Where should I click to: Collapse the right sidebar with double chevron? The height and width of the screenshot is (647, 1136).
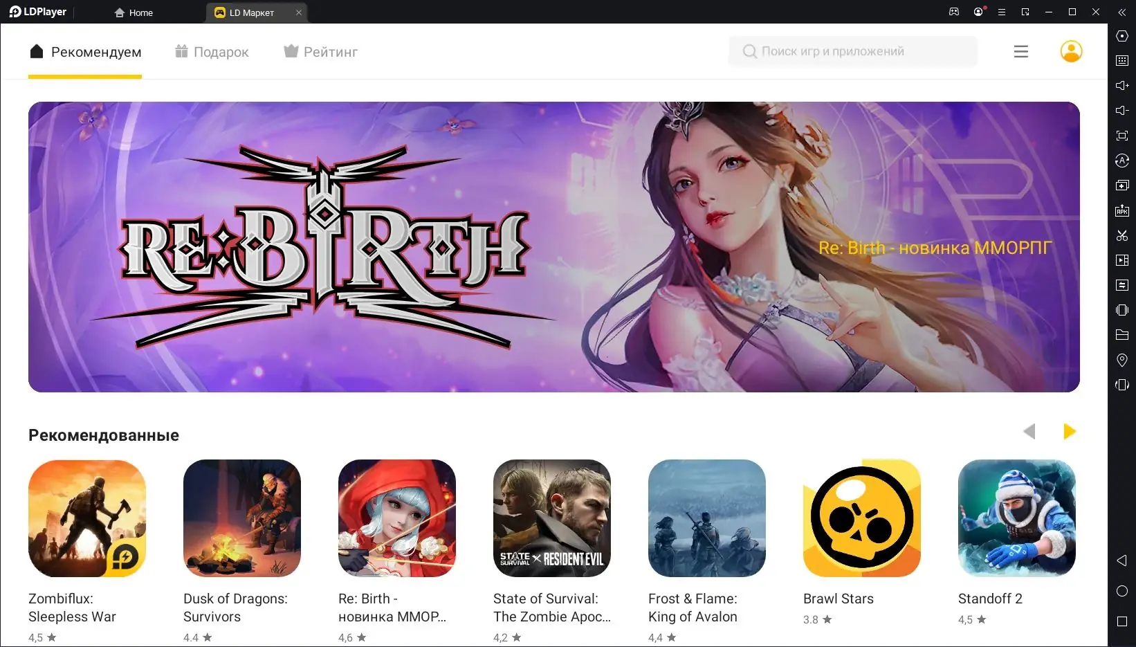pos(1122,12)
